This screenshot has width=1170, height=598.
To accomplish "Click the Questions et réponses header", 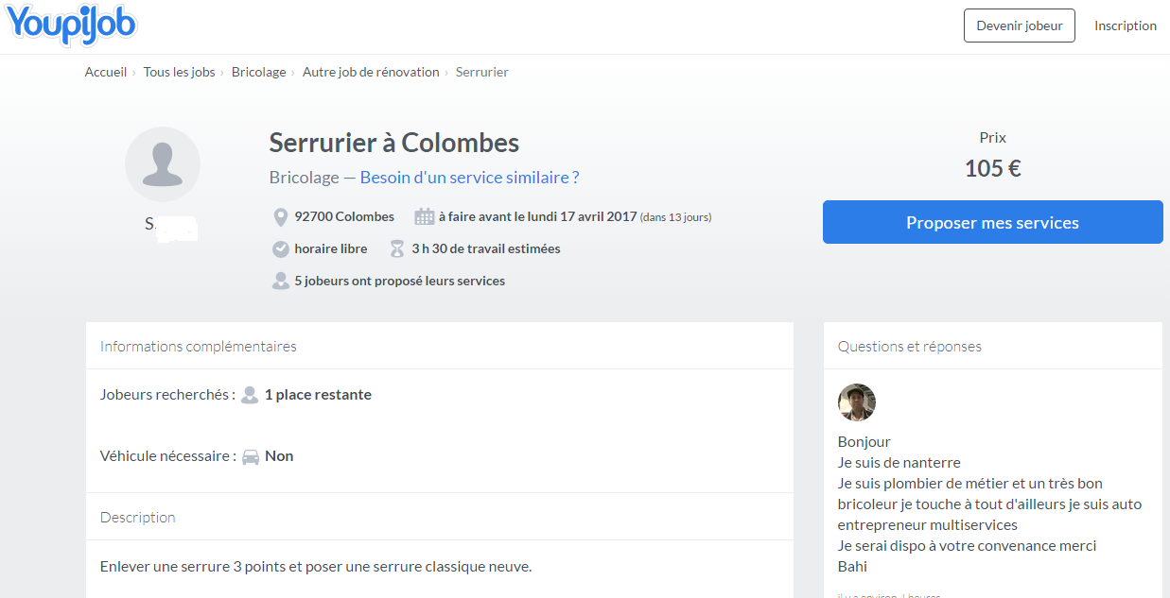I will pos(909,347).
